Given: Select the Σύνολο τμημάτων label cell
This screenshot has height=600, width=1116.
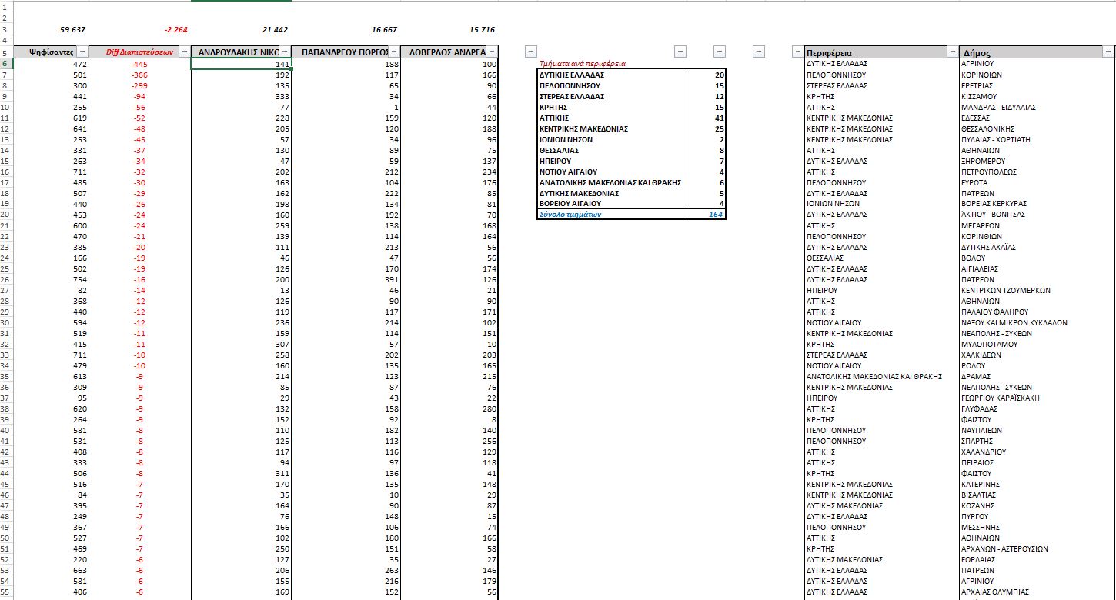Looking at the screenshot, I should click(x=570, y=215).
